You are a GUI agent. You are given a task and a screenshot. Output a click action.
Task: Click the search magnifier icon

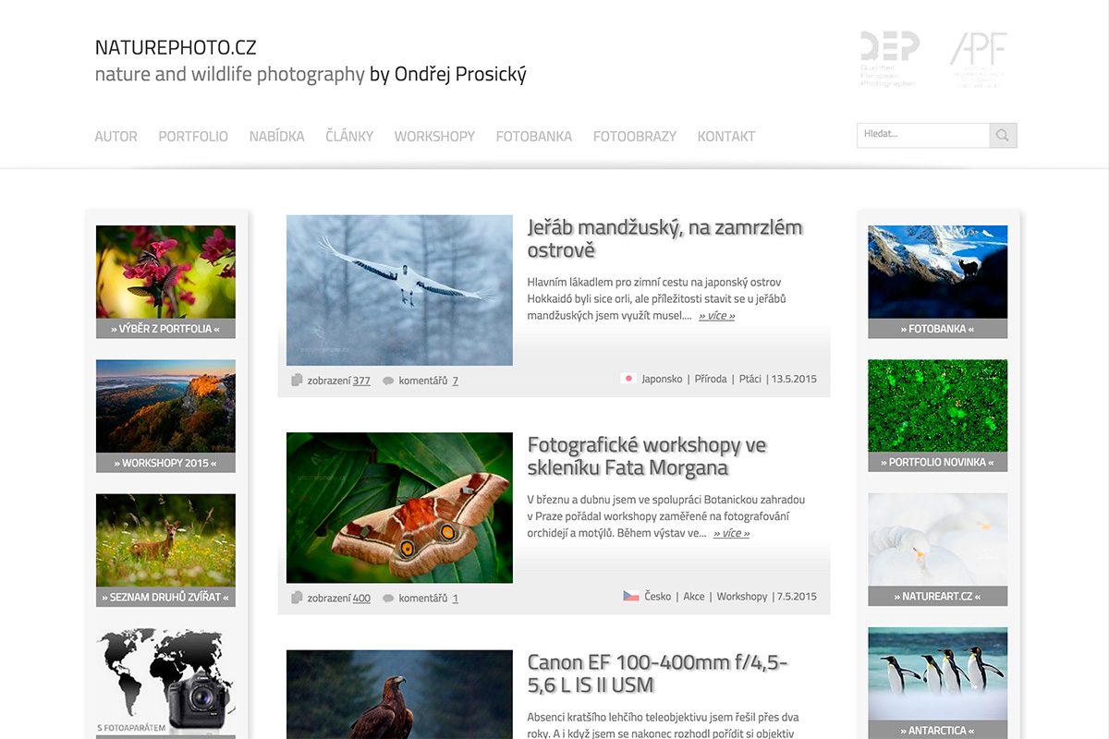pyautogui.click(x=1003, y=136)
